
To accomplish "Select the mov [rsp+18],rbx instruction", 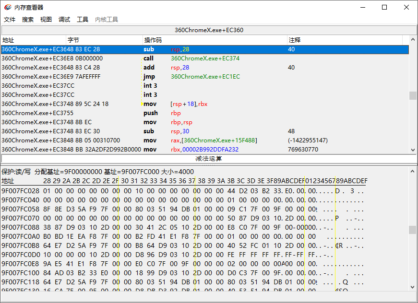I will coord(205,104).
